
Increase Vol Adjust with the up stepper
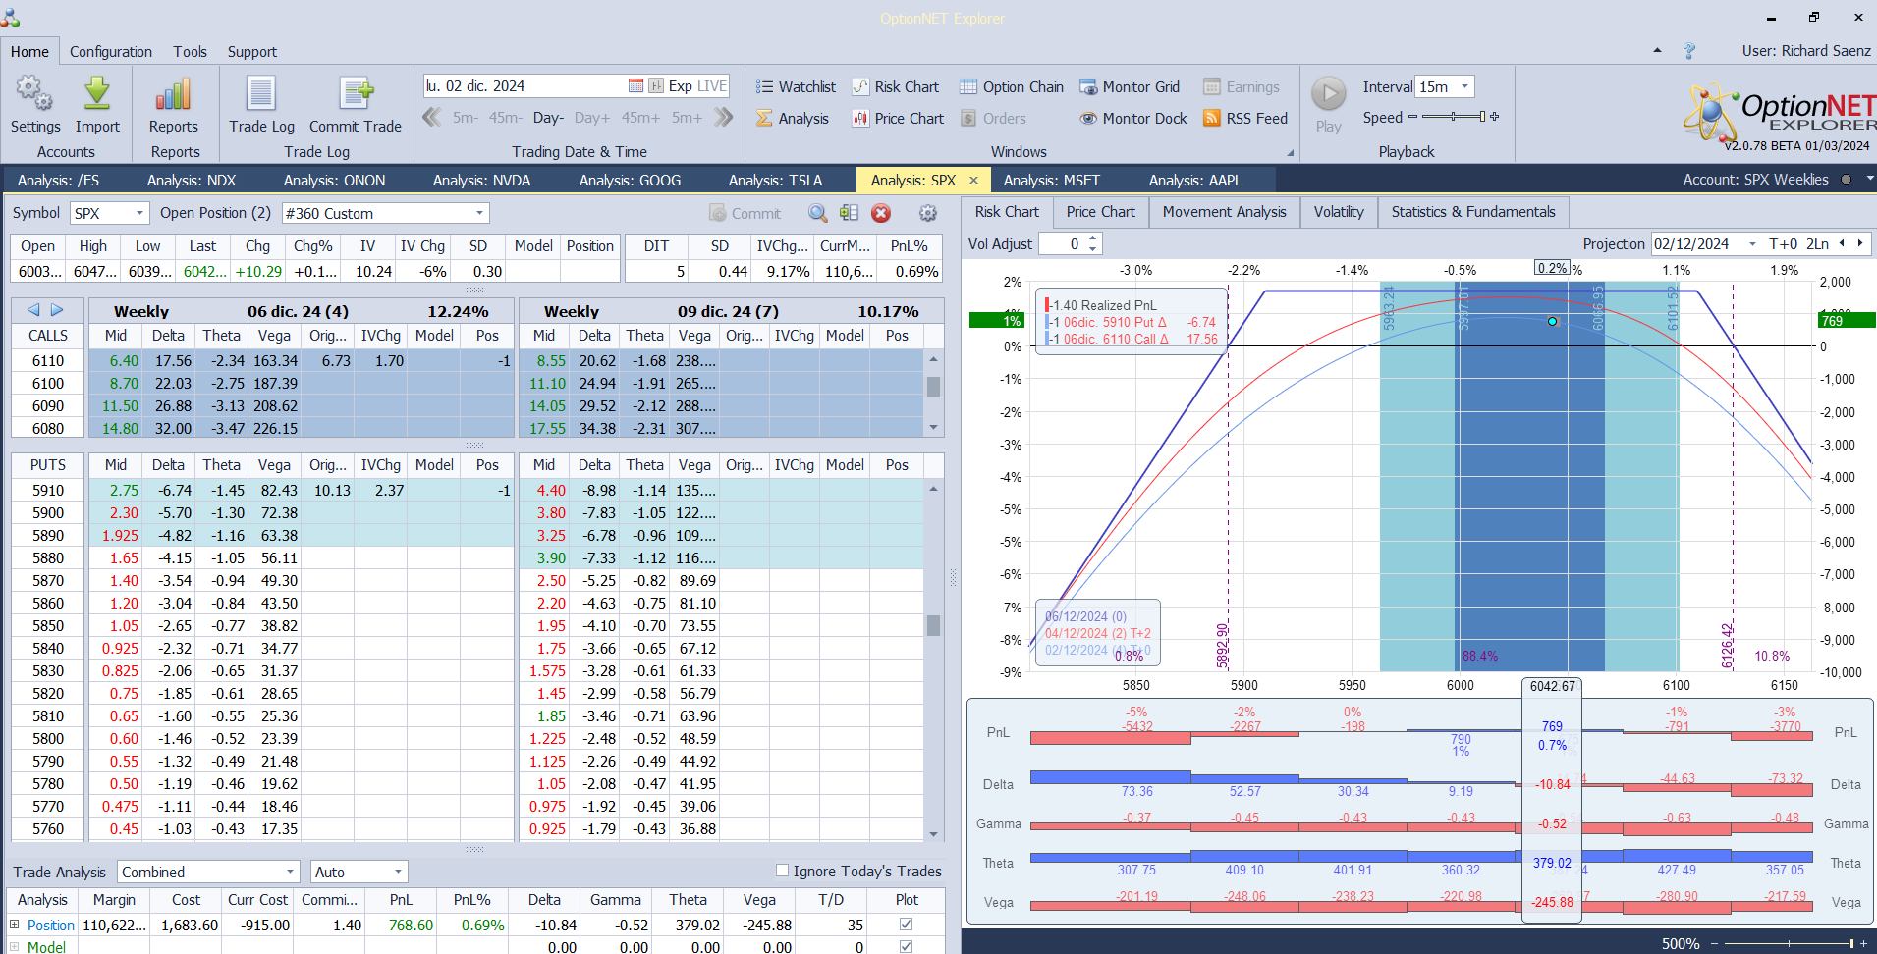point(1093,238)
